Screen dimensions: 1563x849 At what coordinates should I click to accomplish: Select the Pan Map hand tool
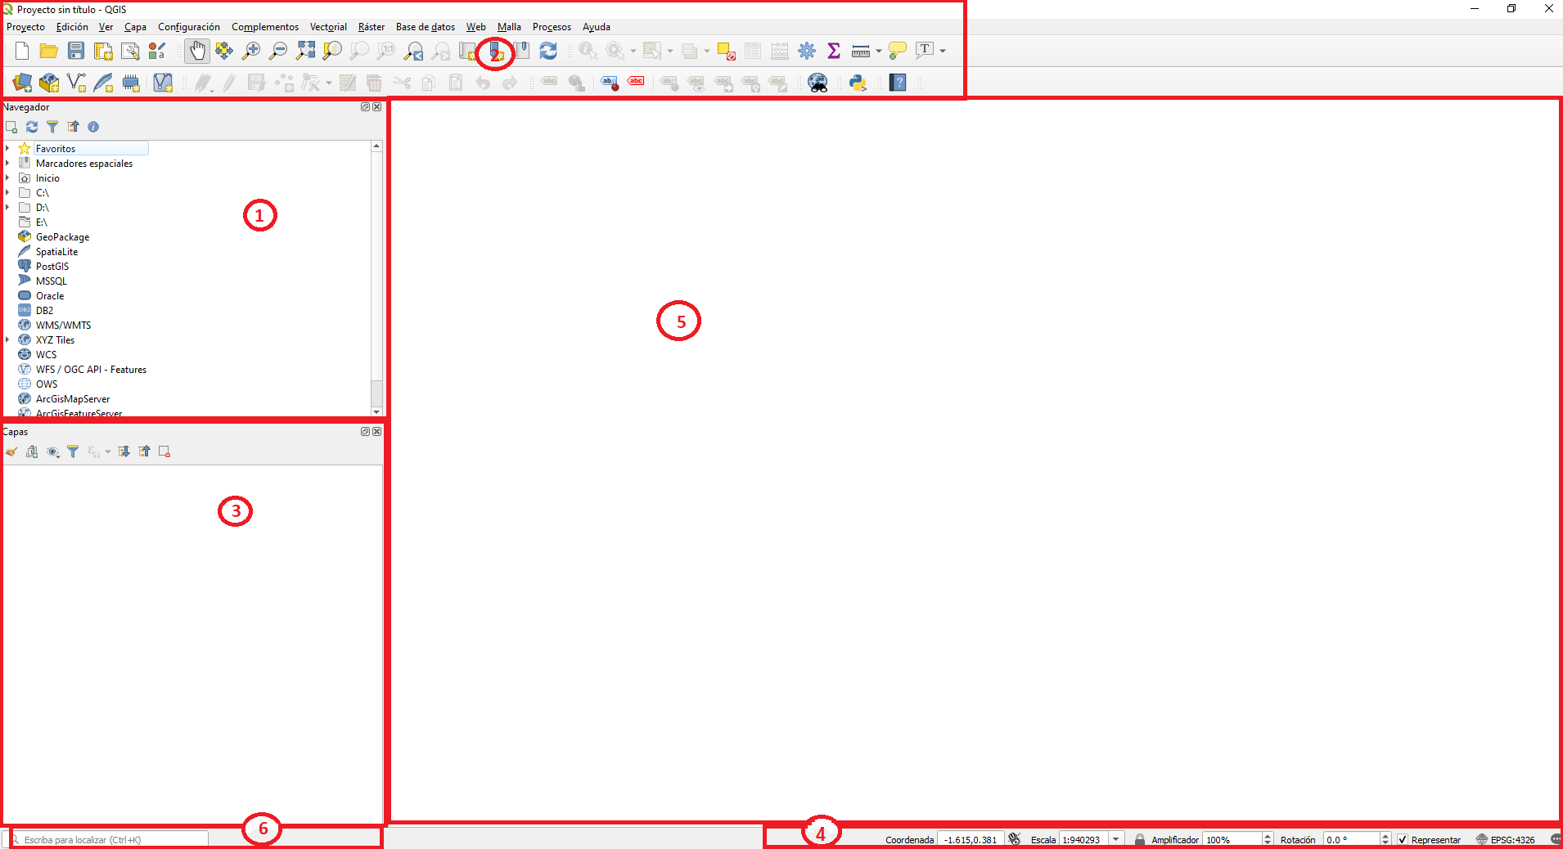(x=197, y=51)
